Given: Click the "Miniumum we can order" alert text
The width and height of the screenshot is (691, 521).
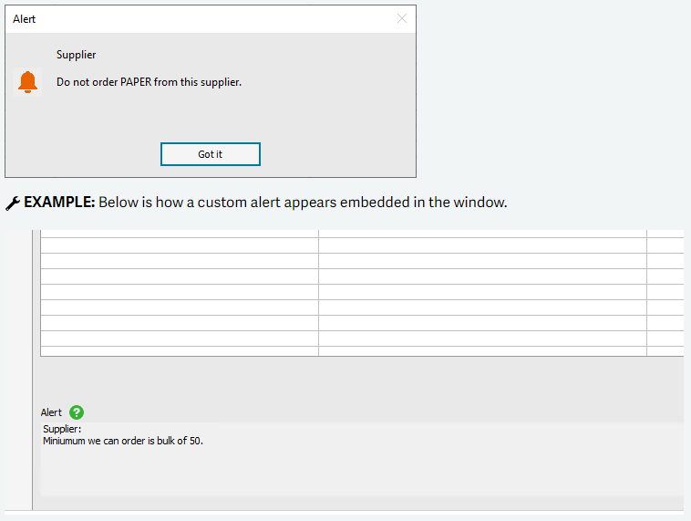Looking at the screenshot, I should 122,441.
